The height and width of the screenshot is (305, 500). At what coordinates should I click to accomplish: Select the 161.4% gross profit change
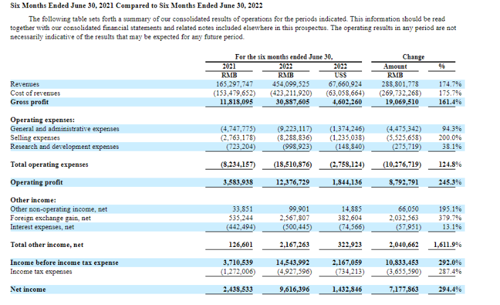pos(450,102)
